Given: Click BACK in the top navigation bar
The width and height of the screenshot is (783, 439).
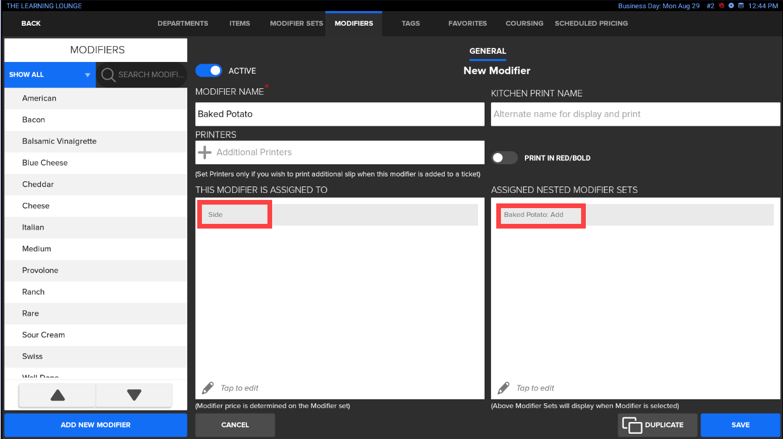Looking at the screenshot, I should [x=30, y=23].
